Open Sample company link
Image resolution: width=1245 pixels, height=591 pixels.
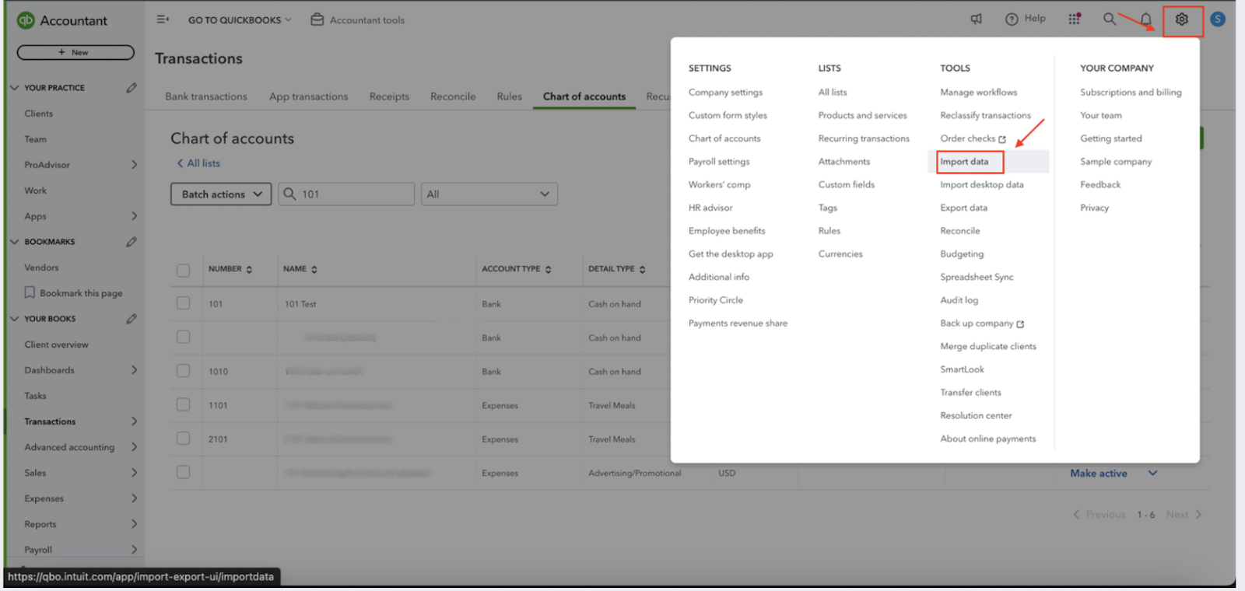(x=1116, y=162)
